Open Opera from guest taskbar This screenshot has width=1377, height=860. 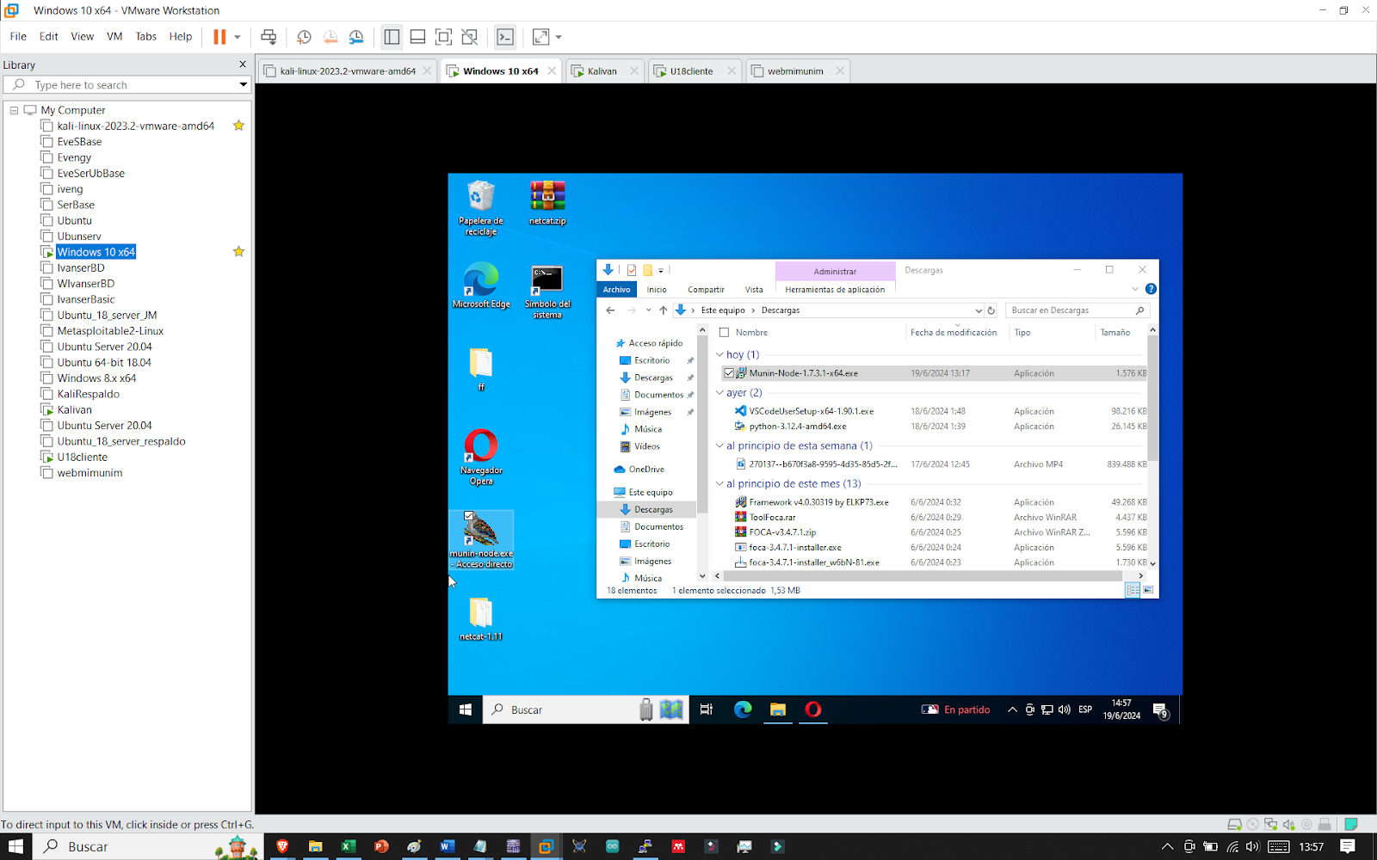click(x=813, y=709)
